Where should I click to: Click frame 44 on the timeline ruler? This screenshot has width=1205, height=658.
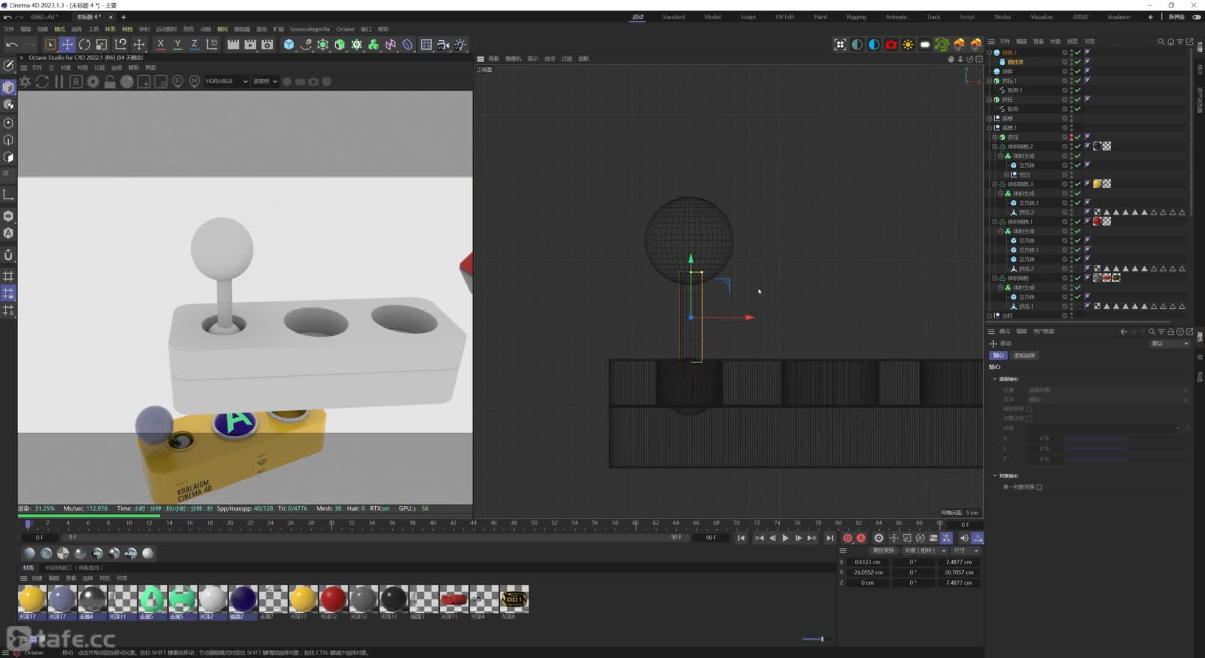click(473, 523)
